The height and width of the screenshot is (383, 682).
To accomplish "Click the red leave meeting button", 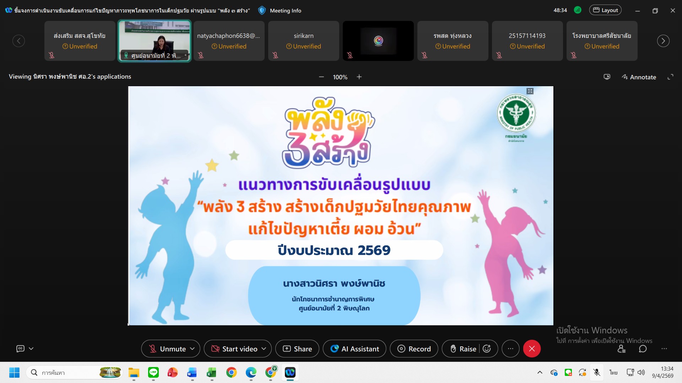I will tap(532, 349).
